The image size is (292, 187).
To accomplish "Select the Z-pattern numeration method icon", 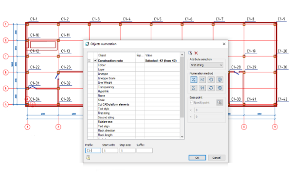I will (194, 80).
